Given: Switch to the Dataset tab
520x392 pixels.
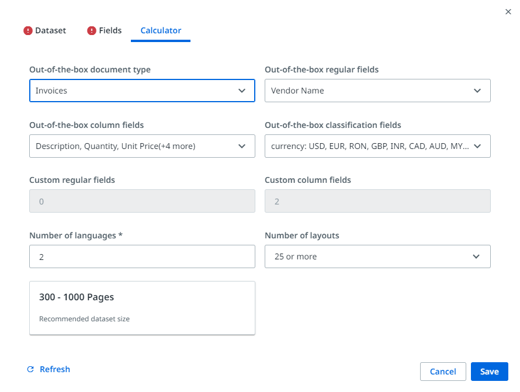Looking at the screenshot, I should point(51,30).
